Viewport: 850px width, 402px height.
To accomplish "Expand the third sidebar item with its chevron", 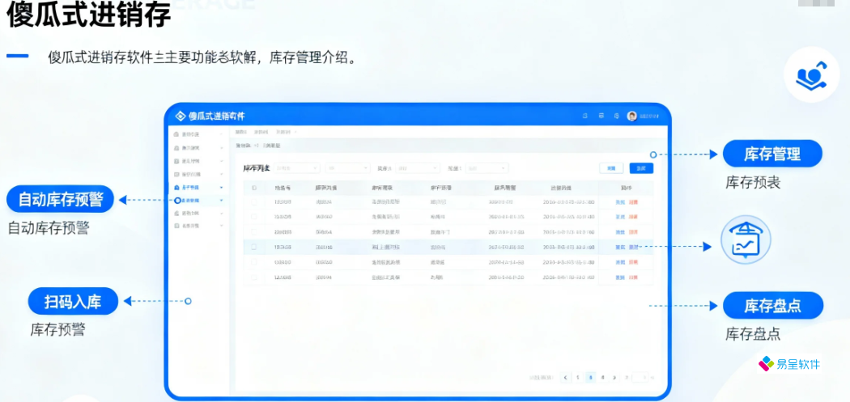I will click(221, 161).
